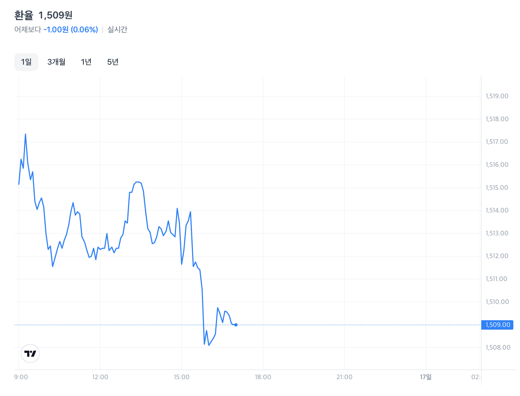Switch to the 5년 period tab
Screen dimensions: 520x396
tap(113, 62)
